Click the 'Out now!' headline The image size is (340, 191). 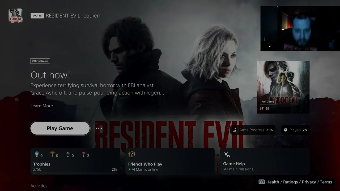[50, 75]
